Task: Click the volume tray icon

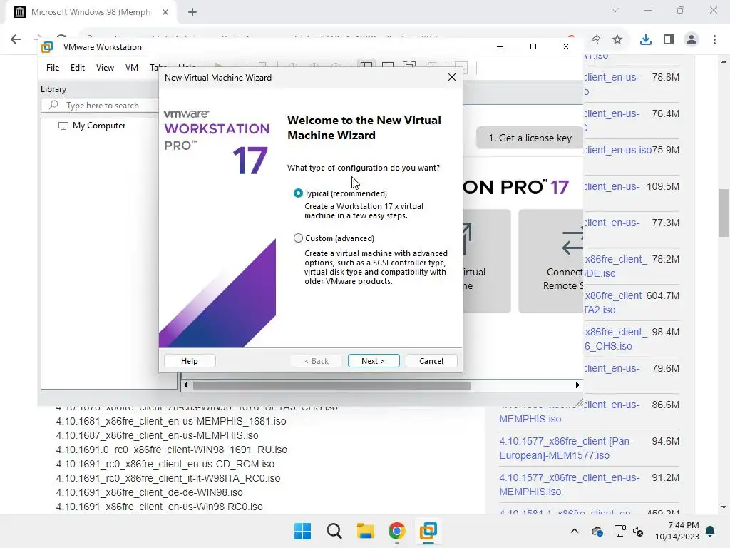Action: click(x=638, y=531)
